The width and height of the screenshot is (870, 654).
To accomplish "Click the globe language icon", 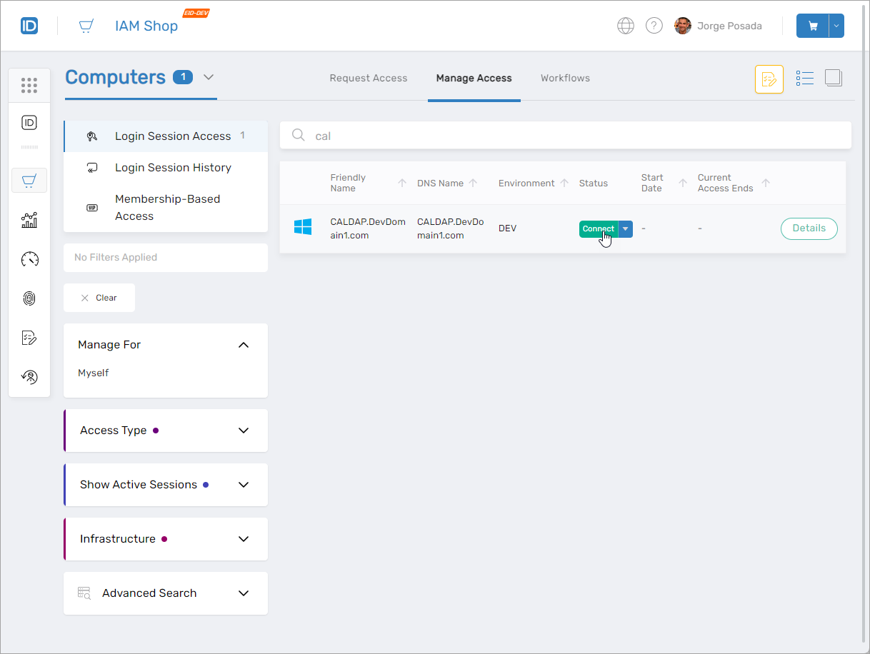I will point(625,26).
